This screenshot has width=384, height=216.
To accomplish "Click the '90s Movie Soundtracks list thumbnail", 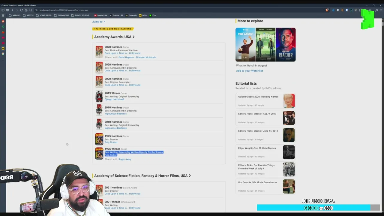I will pyautogui.click(x=289, y=186).
